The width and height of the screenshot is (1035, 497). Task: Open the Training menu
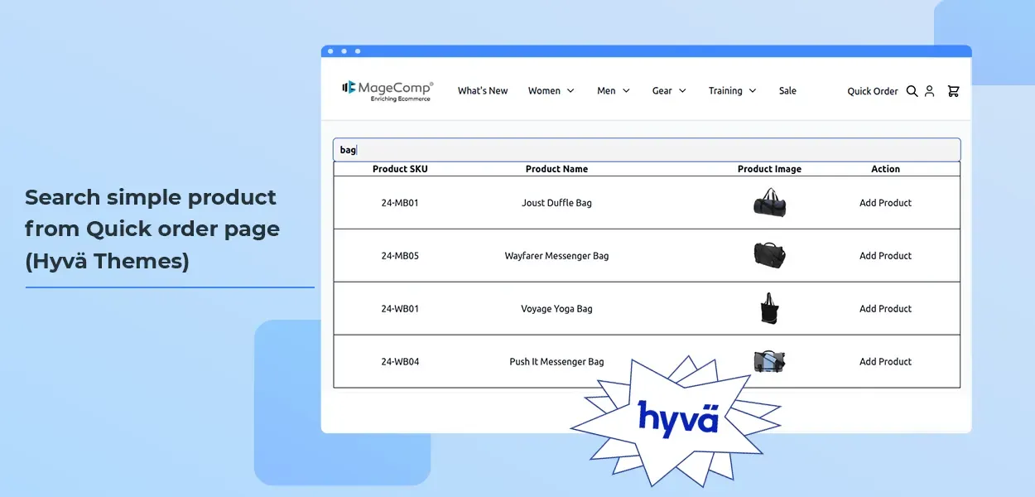[x=725, y=91]
